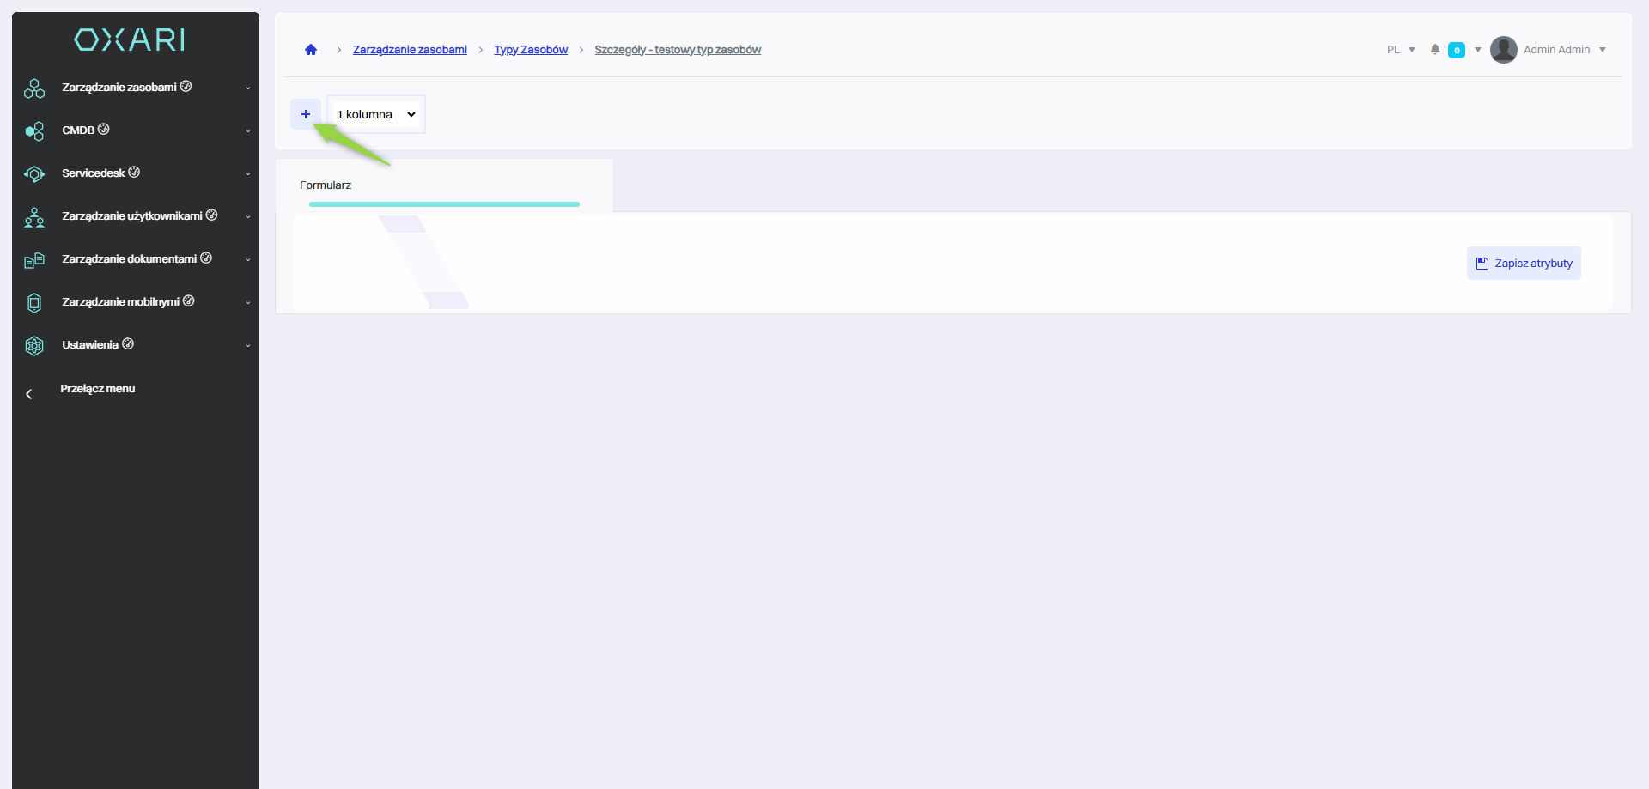
Task: Click the Zarządzanie dokumentami icon
Action: [34, 259]
